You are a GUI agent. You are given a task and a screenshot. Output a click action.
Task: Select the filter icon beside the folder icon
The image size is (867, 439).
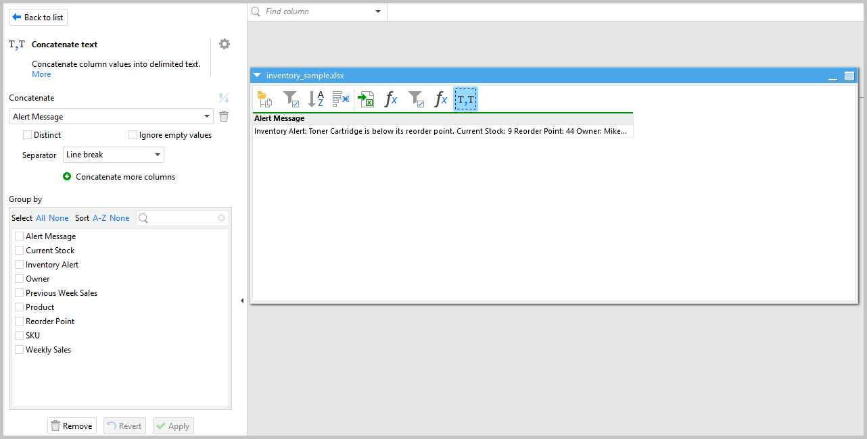coord(291,99)
